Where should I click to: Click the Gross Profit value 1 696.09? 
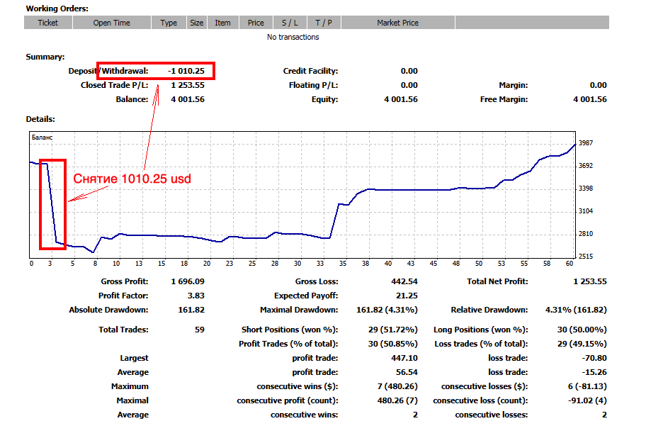187,281
